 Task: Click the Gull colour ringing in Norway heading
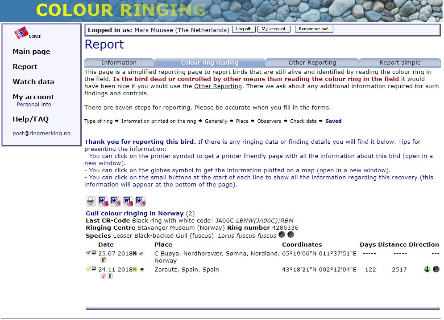[134, 214]
